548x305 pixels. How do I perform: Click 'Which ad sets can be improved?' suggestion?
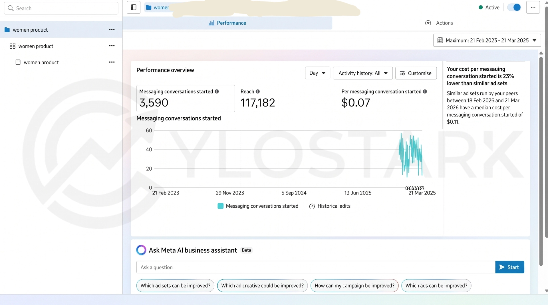click(175, 285)
